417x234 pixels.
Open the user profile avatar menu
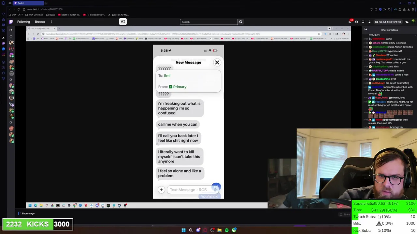(413, 22)
